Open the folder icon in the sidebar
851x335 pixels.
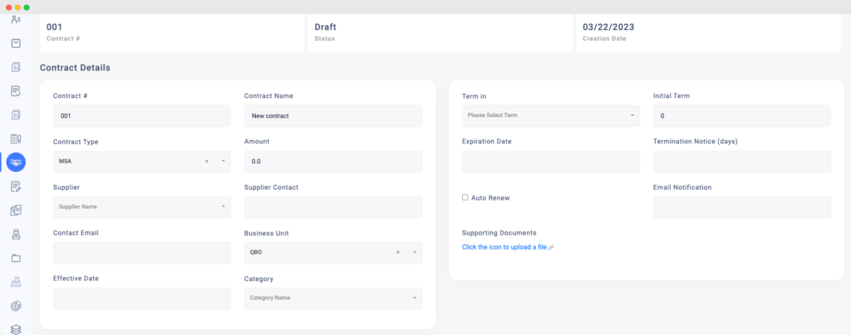coord(16,258)
